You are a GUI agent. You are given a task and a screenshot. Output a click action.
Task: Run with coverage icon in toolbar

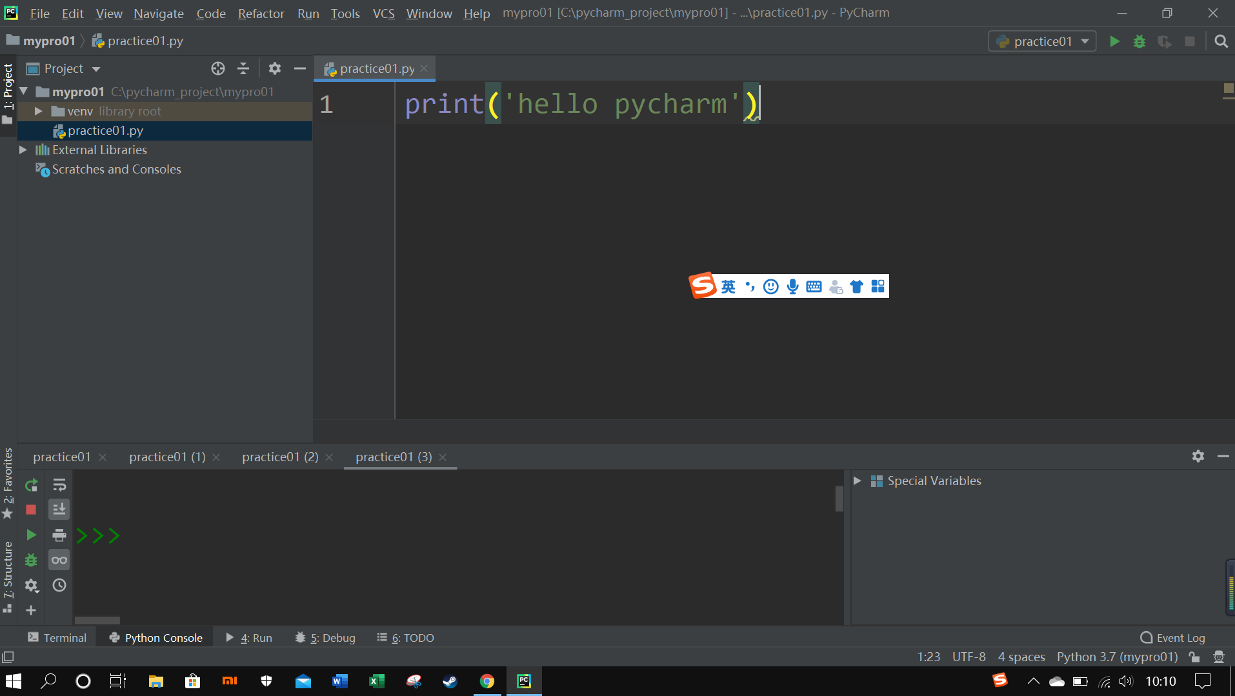1165,41
